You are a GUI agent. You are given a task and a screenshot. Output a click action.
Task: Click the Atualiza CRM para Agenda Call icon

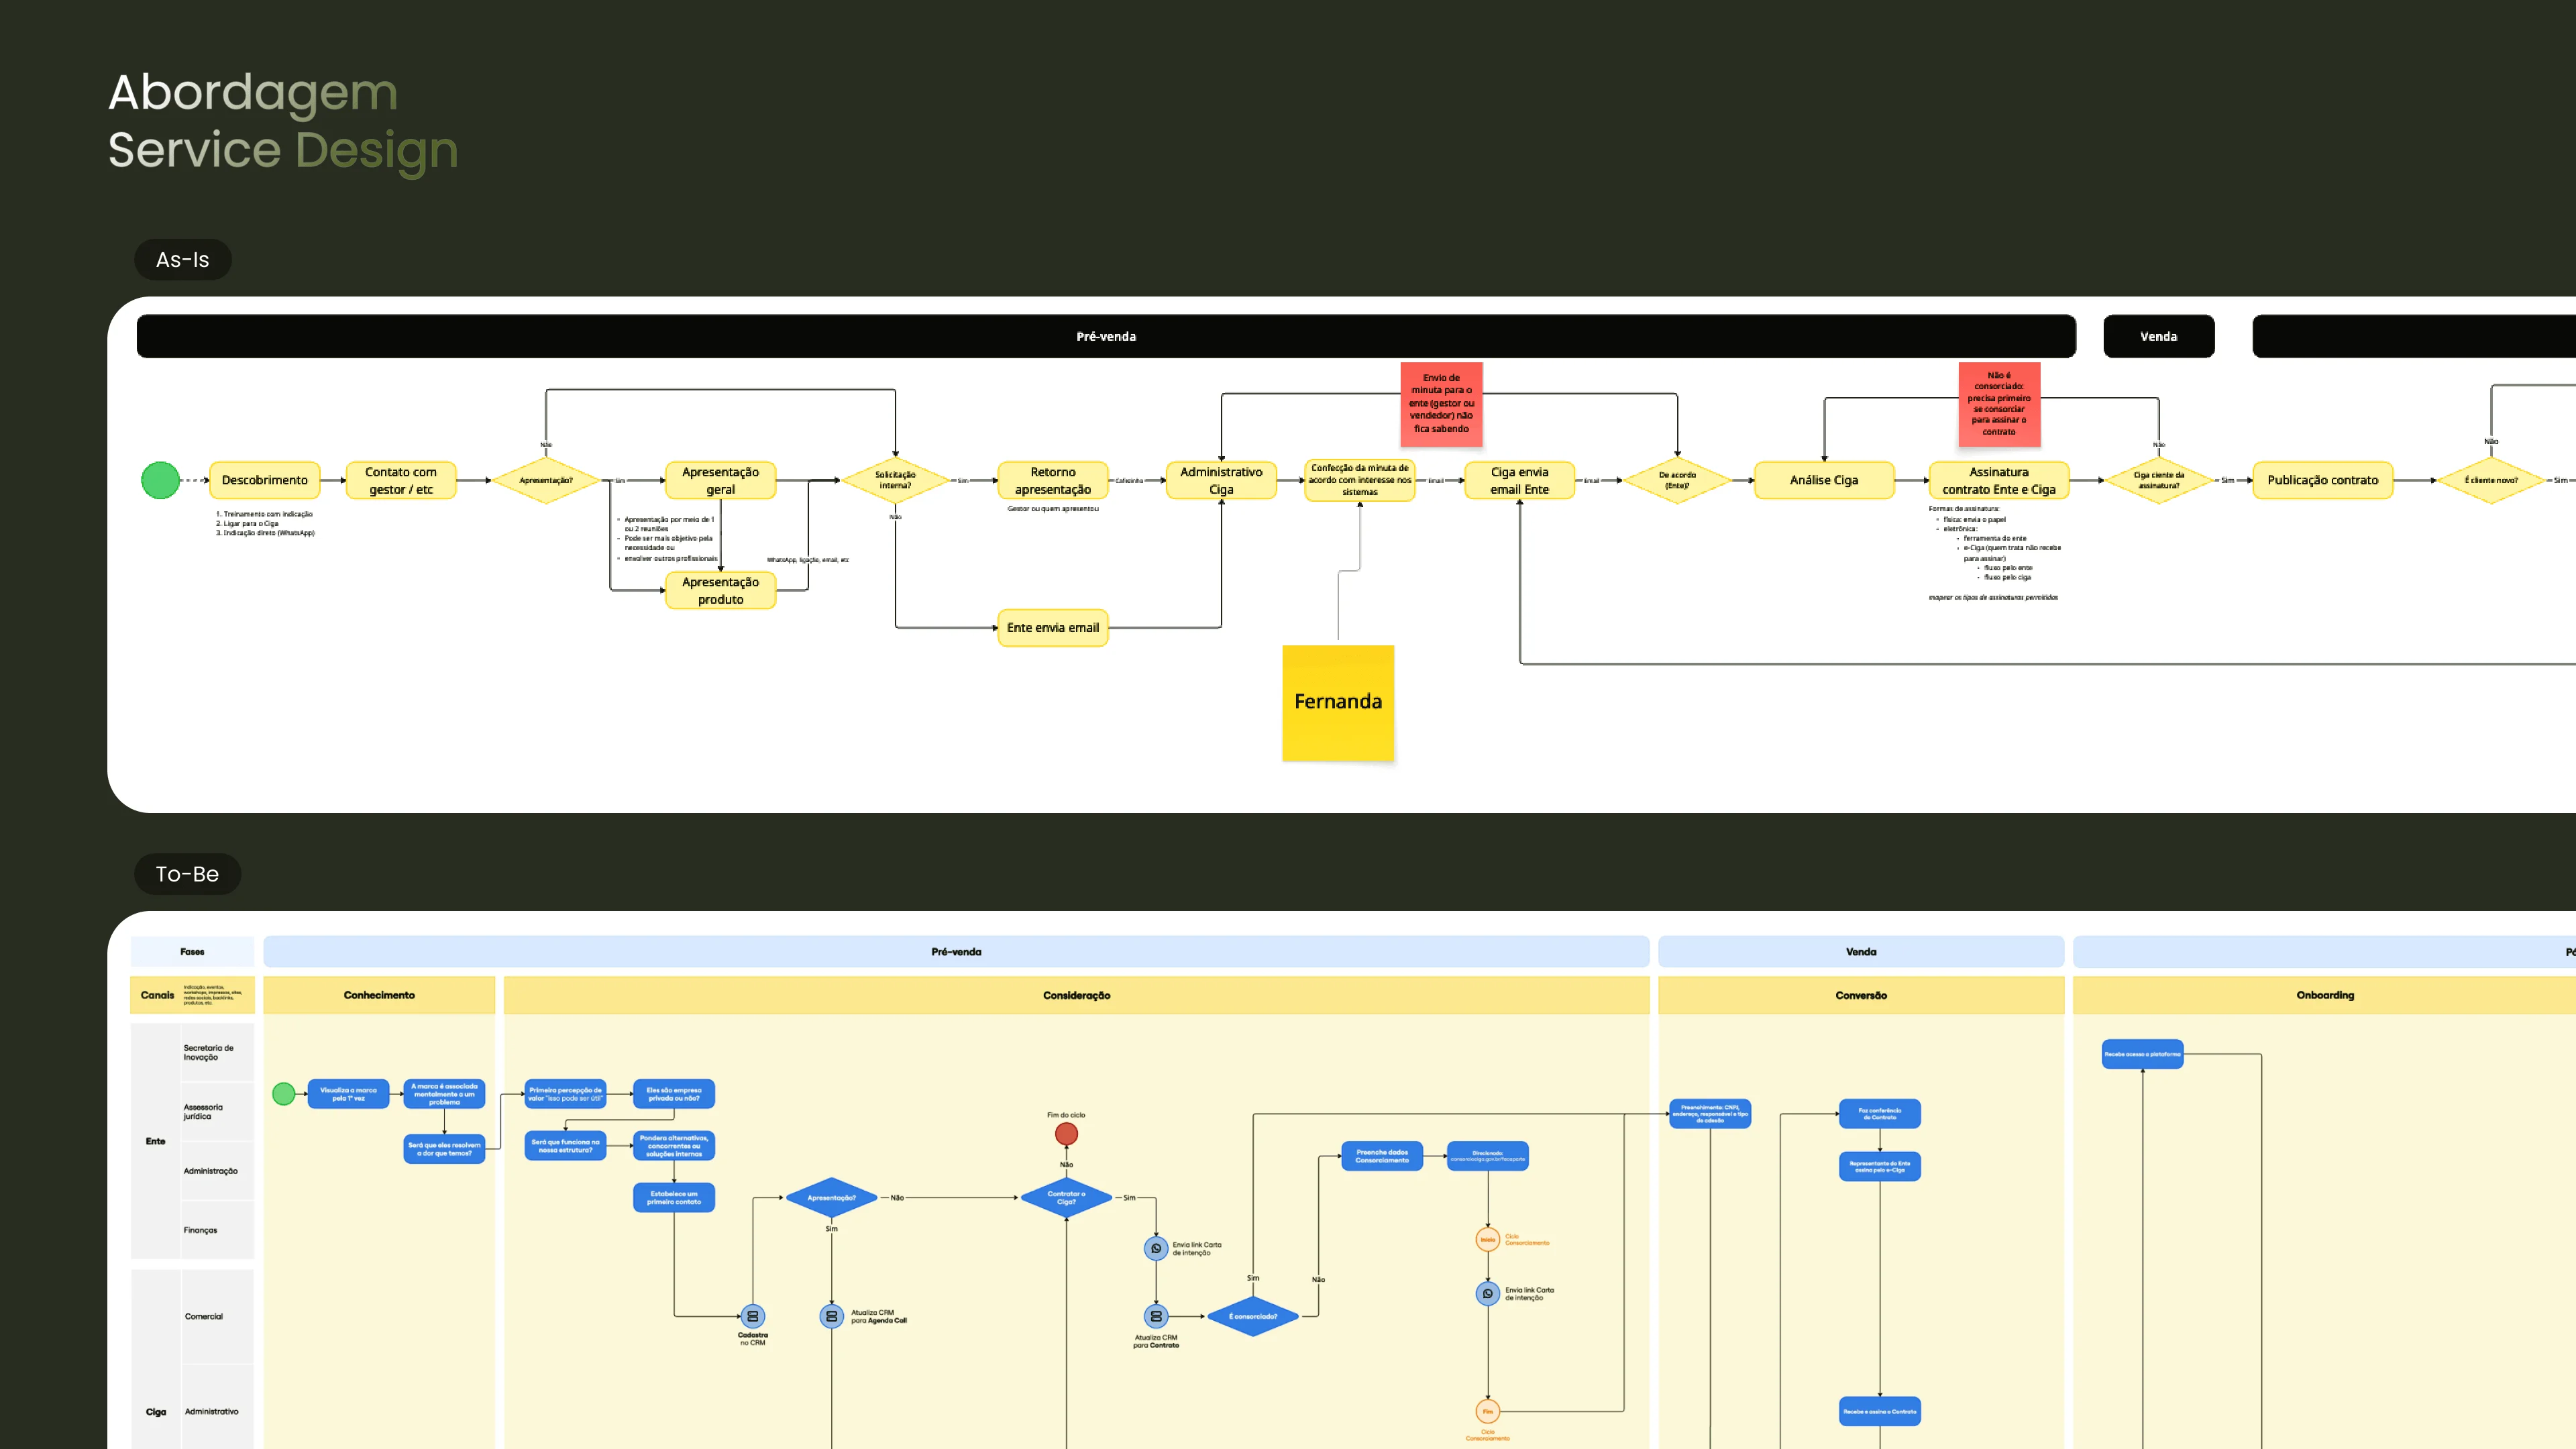pyautogui.click(x=831, y=1316)
